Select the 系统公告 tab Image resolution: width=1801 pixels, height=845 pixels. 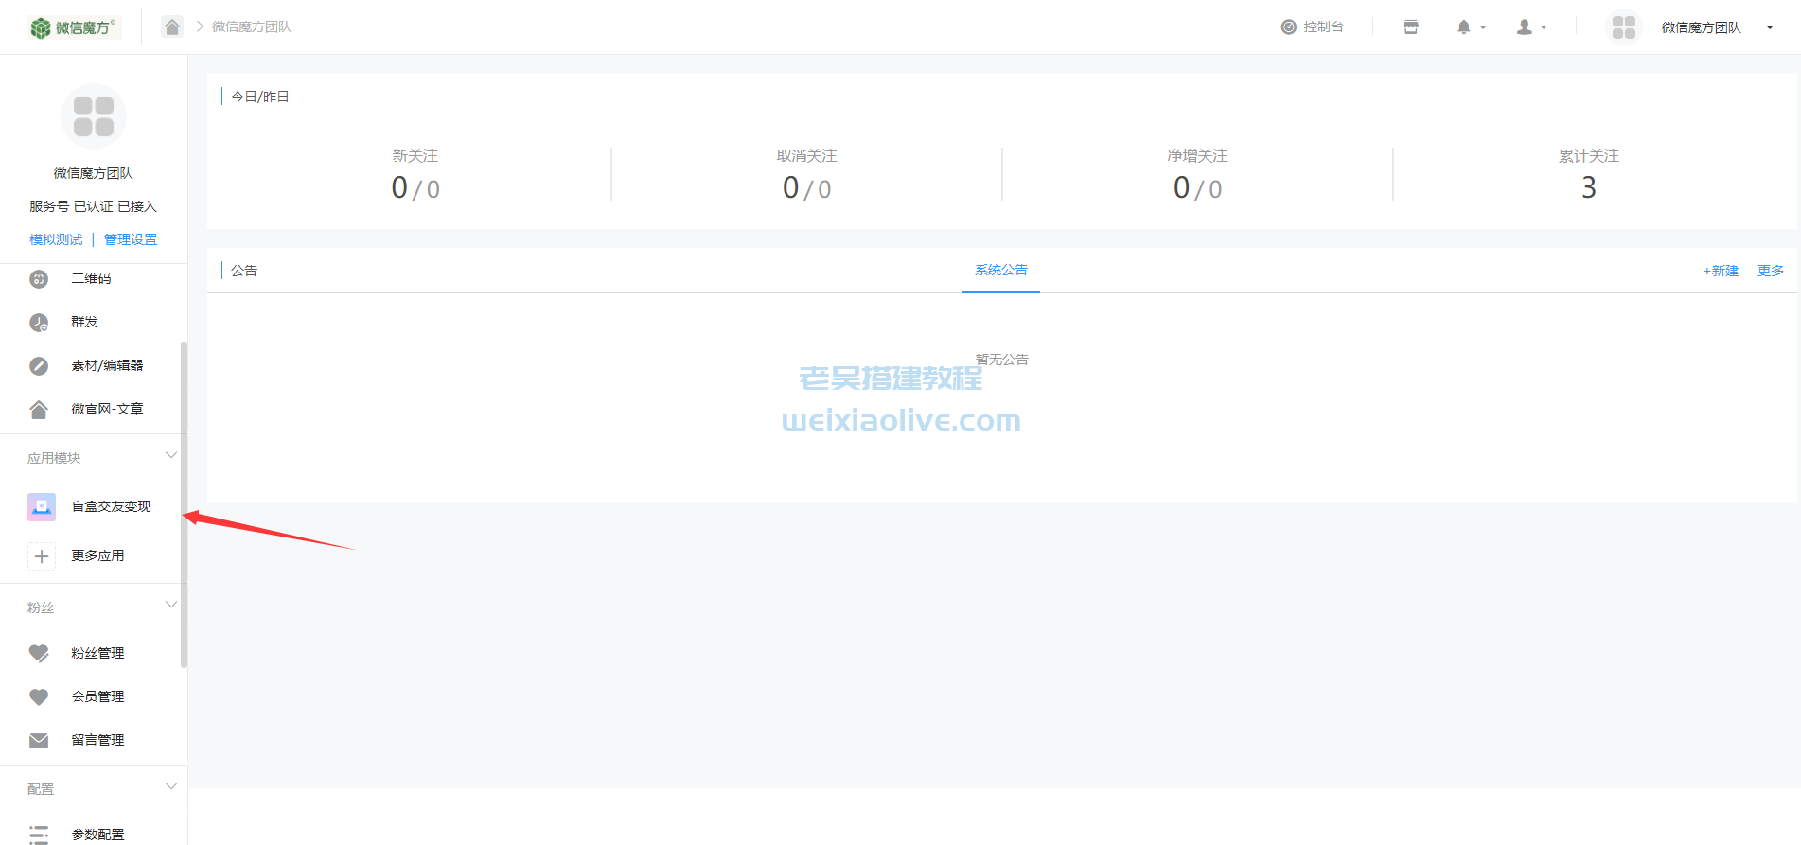pos(1000,271)
